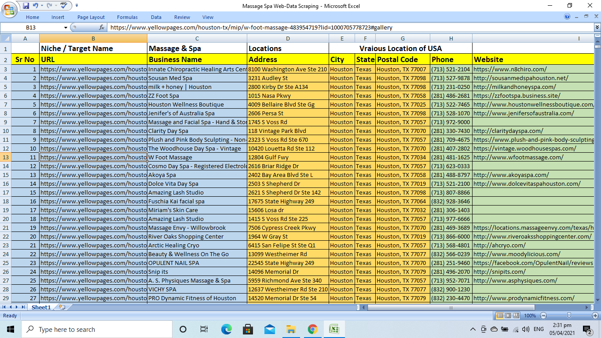This screenshot has height=338, width=601.
Task: Click the Select All corner of the grid
Action: (6, 38)
